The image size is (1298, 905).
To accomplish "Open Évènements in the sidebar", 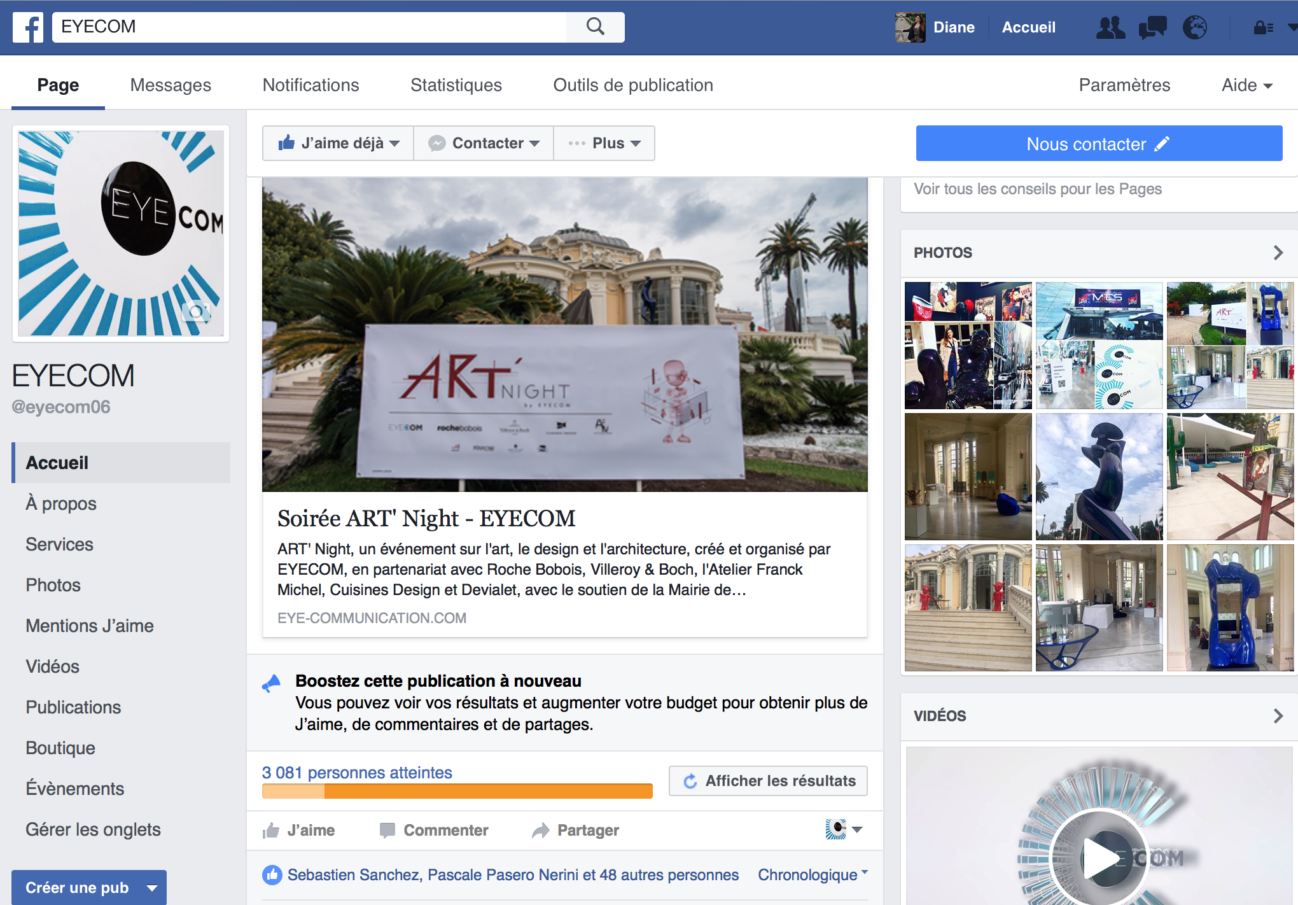I will [x=75, y=789].
